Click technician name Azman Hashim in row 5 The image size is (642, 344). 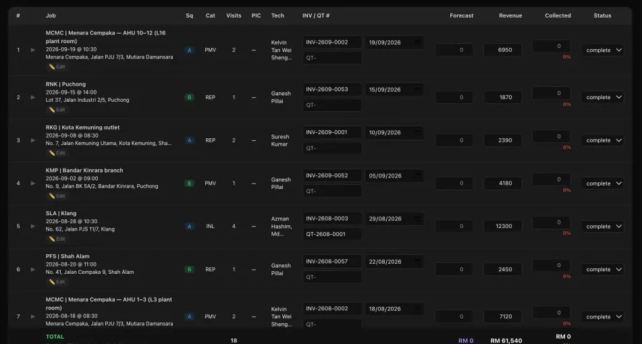coord(282,223)
